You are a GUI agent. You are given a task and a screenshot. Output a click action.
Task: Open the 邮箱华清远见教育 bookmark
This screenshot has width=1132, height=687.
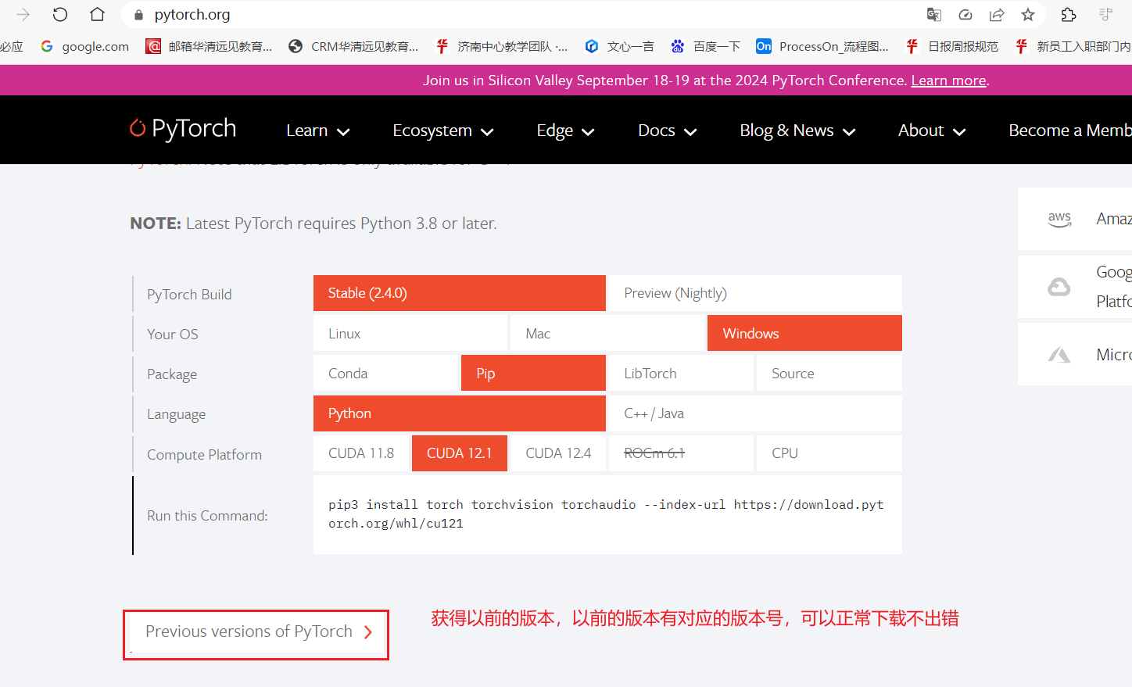(210, 46)
